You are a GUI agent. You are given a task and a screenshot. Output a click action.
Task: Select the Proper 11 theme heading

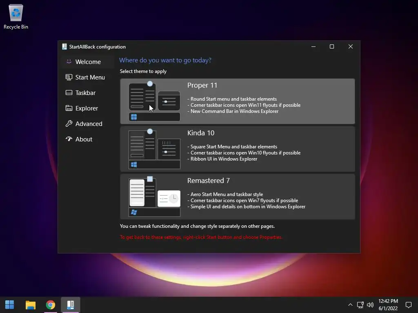(202, 86)
